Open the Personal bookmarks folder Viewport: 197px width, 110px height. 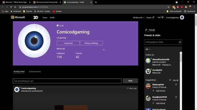pos(27,11)
